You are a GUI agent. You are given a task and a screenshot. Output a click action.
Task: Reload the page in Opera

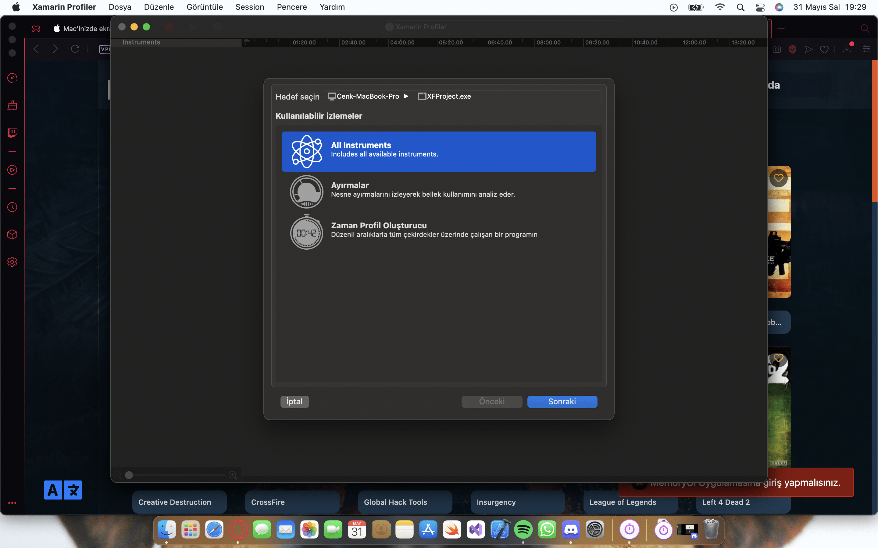75,49
